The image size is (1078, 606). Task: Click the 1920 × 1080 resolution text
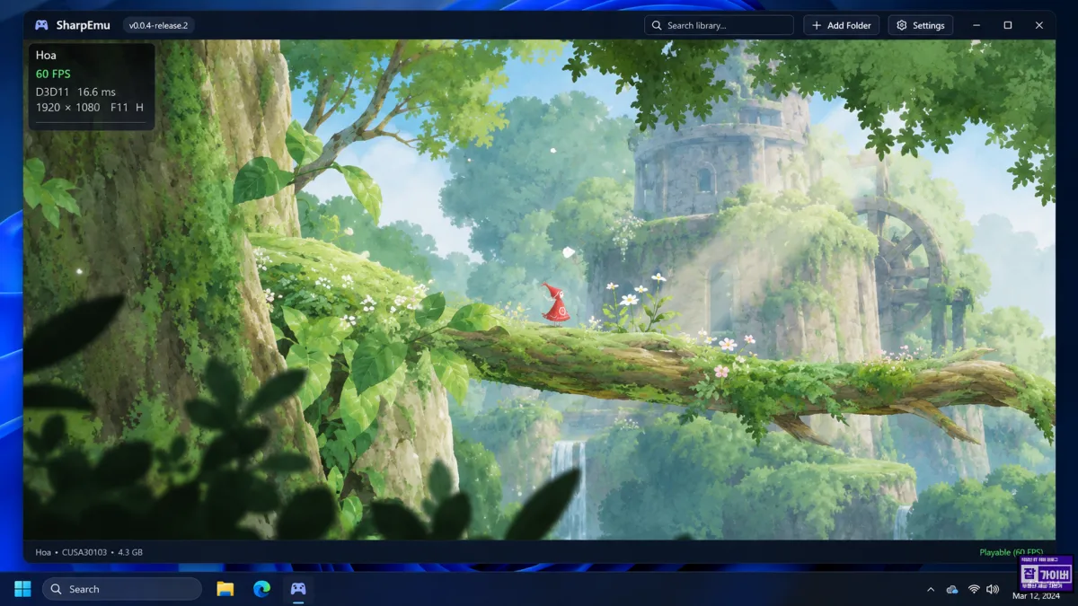click(67, 108)
